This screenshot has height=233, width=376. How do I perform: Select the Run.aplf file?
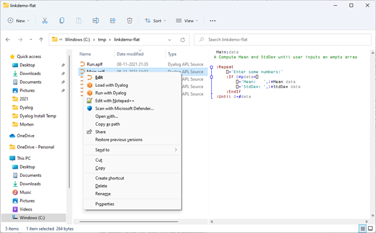pos(94,64)
